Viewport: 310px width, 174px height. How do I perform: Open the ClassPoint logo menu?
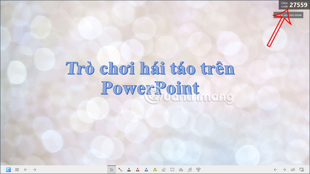(x=8, y=170)
